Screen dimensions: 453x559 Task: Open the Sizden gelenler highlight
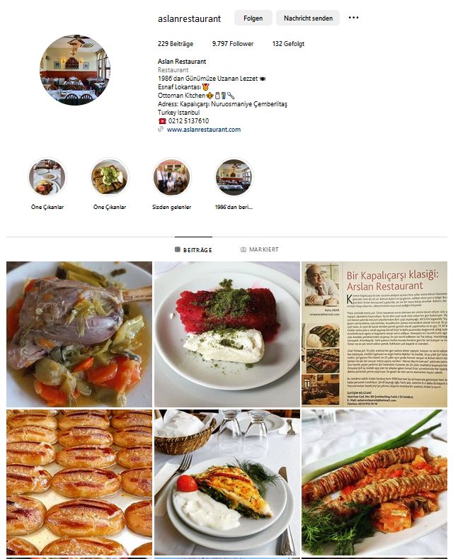click(172, 177)
